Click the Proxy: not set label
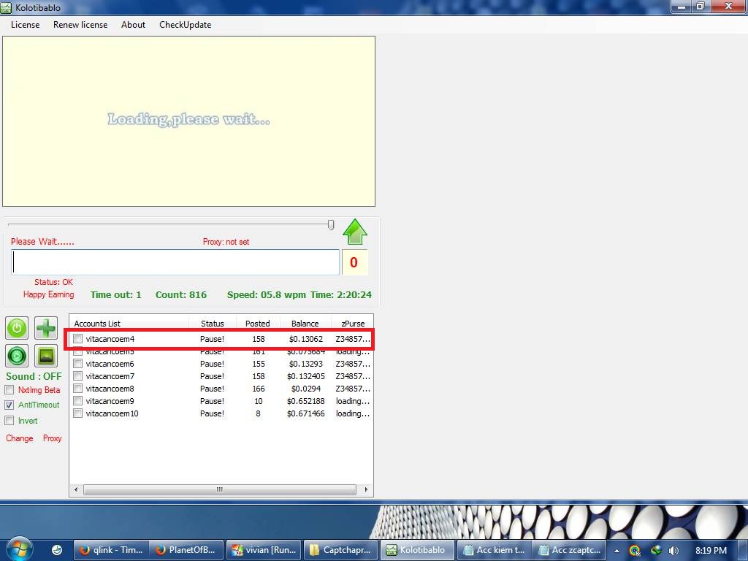The width and height of the screenshot is (748, 561). pyautogui.click(x=226, y=242)
